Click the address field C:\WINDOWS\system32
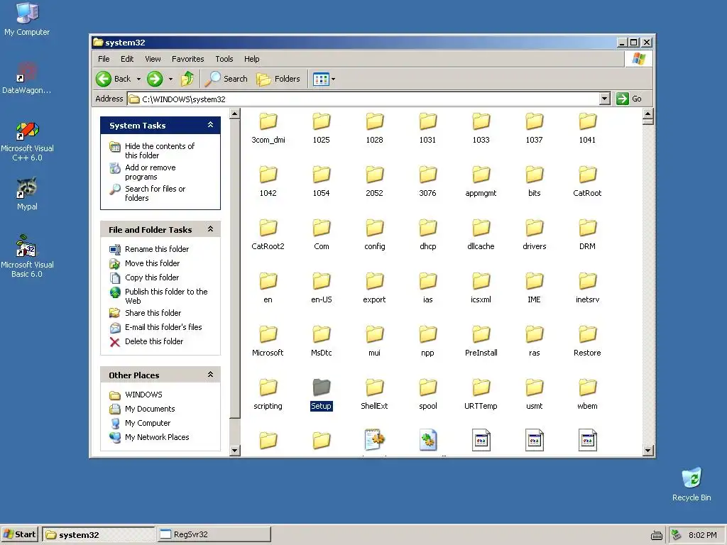This screenshot has height=545, width=727. click(364, 99)
